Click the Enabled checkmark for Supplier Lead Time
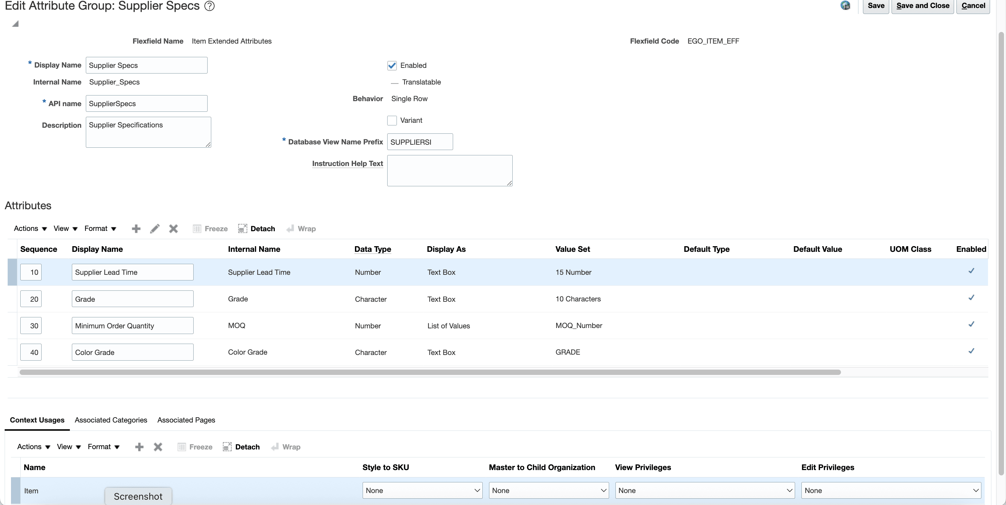1006x505 pixels. pos(971,271)
